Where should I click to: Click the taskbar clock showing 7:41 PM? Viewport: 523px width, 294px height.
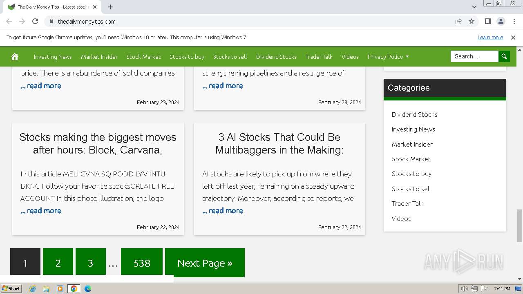(x=502, y=289)
